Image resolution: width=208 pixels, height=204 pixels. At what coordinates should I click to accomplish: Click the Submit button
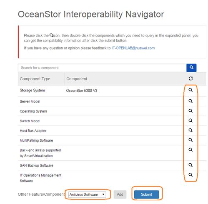146,194
